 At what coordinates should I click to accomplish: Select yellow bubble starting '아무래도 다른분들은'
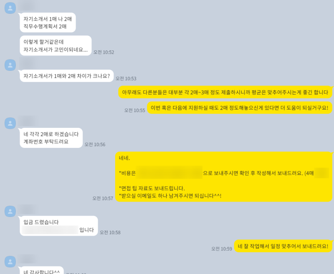click(225, 92)
